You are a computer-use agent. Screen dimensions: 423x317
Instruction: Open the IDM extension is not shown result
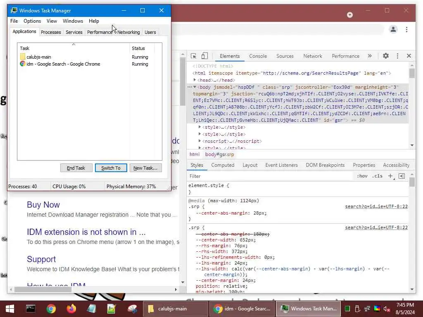tap(86, 232)
